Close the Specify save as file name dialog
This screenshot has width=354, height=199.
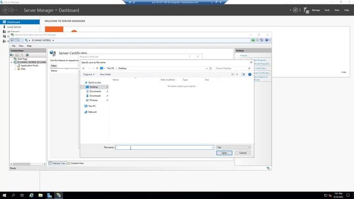[251, 62]
